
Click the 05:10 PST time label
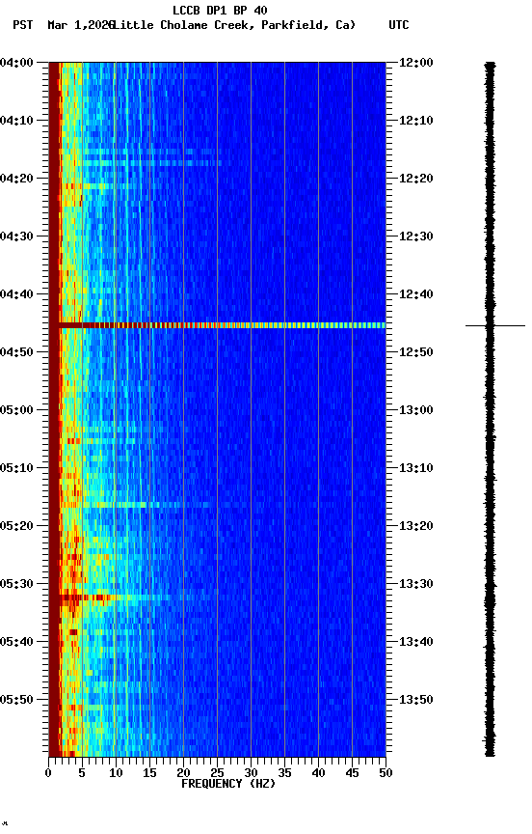pyautogui.click(x=16, y=468)
